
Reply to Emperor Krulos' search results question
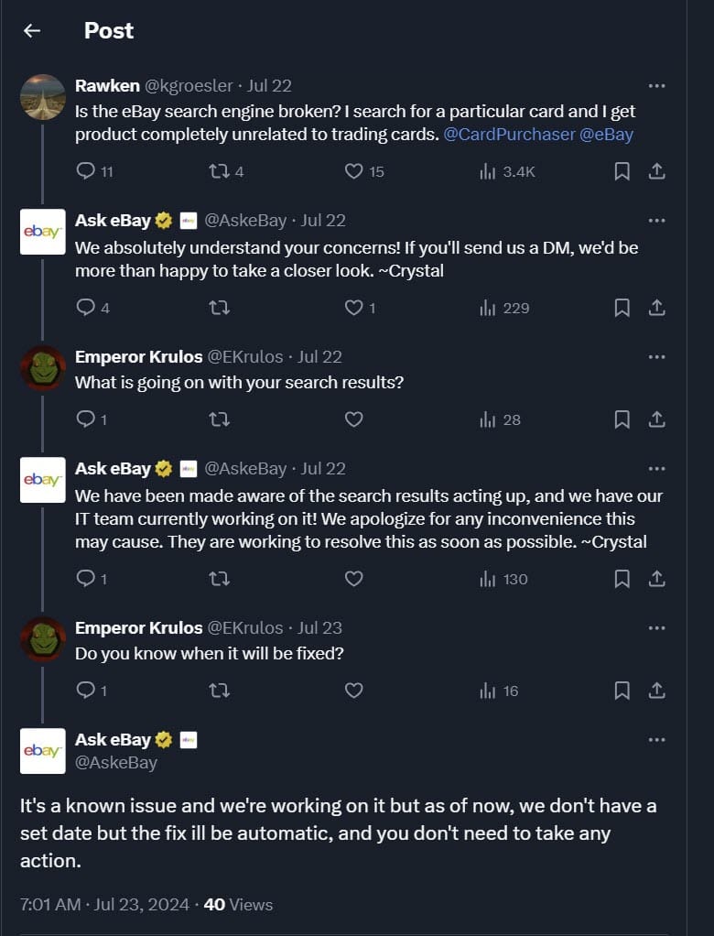point(86,419)
